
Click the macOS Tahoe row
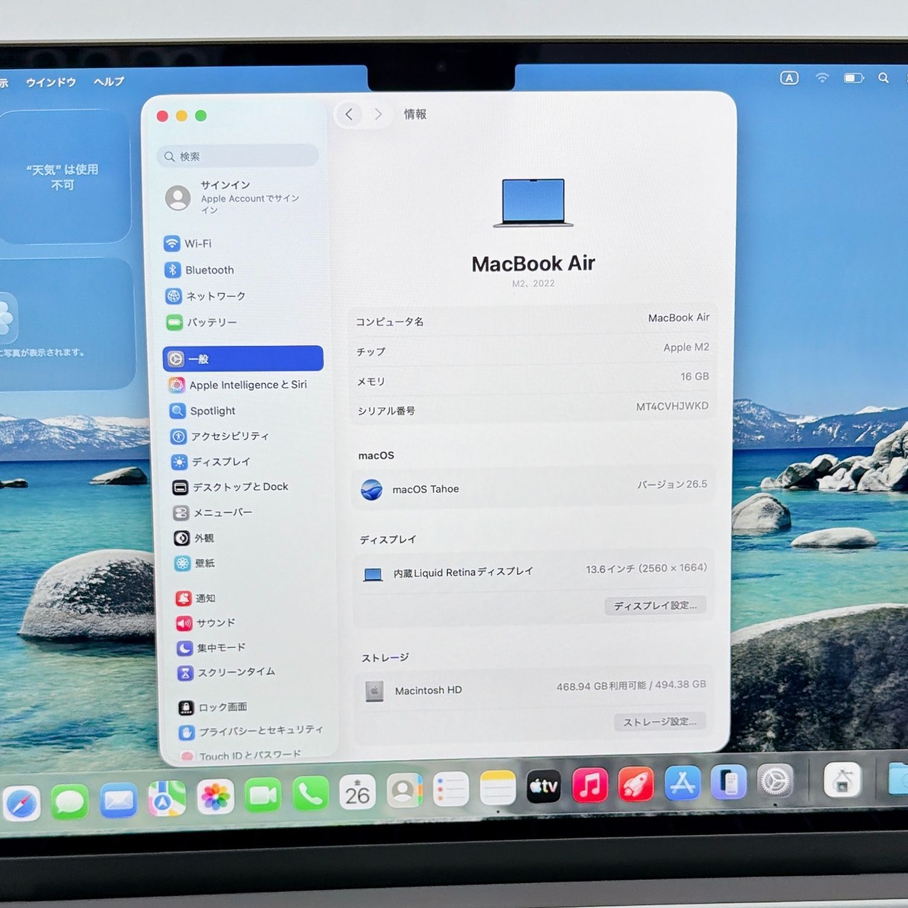coord(533,487)
